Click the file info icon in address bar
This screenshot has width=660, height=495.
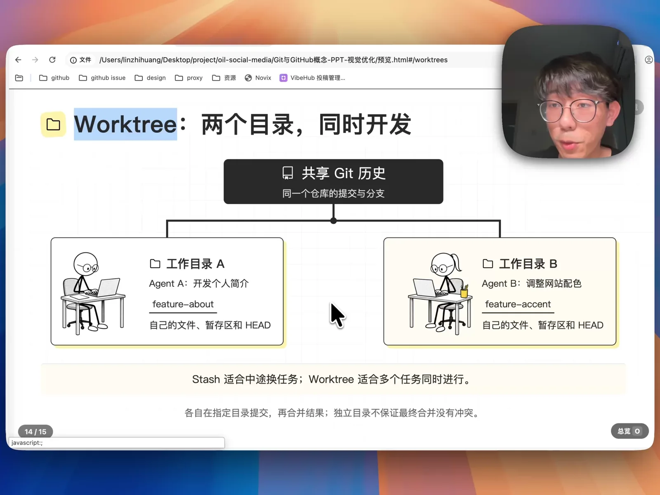tap(73, 60)
